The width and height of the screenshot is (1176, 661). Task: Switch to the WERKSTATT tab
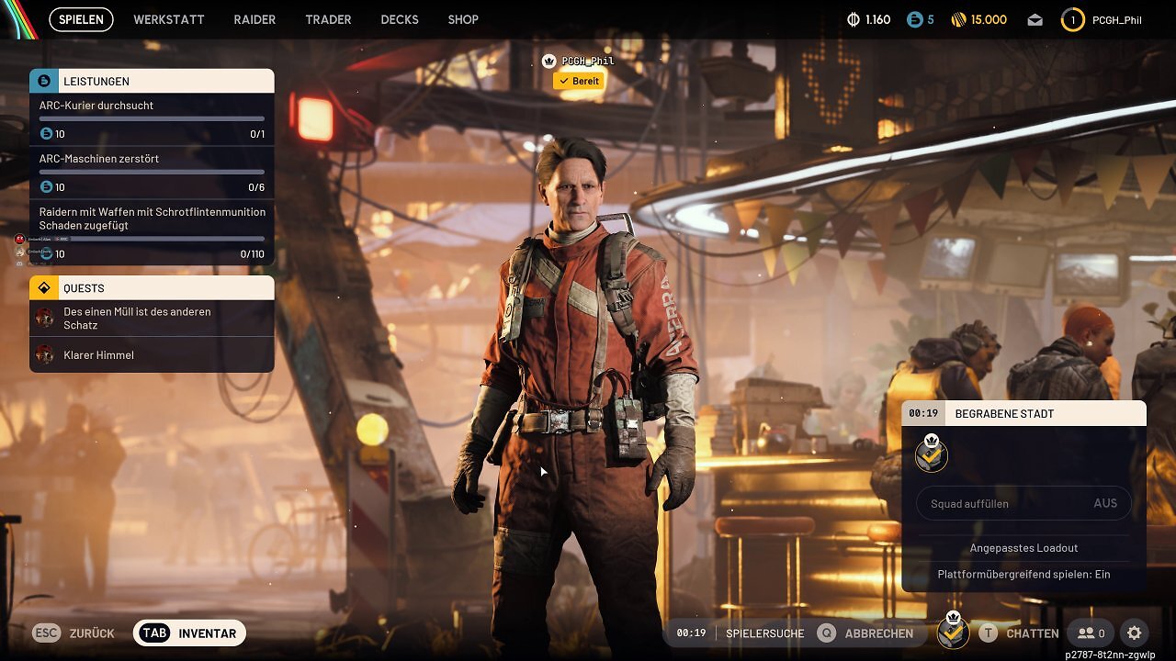pos(169,19)
